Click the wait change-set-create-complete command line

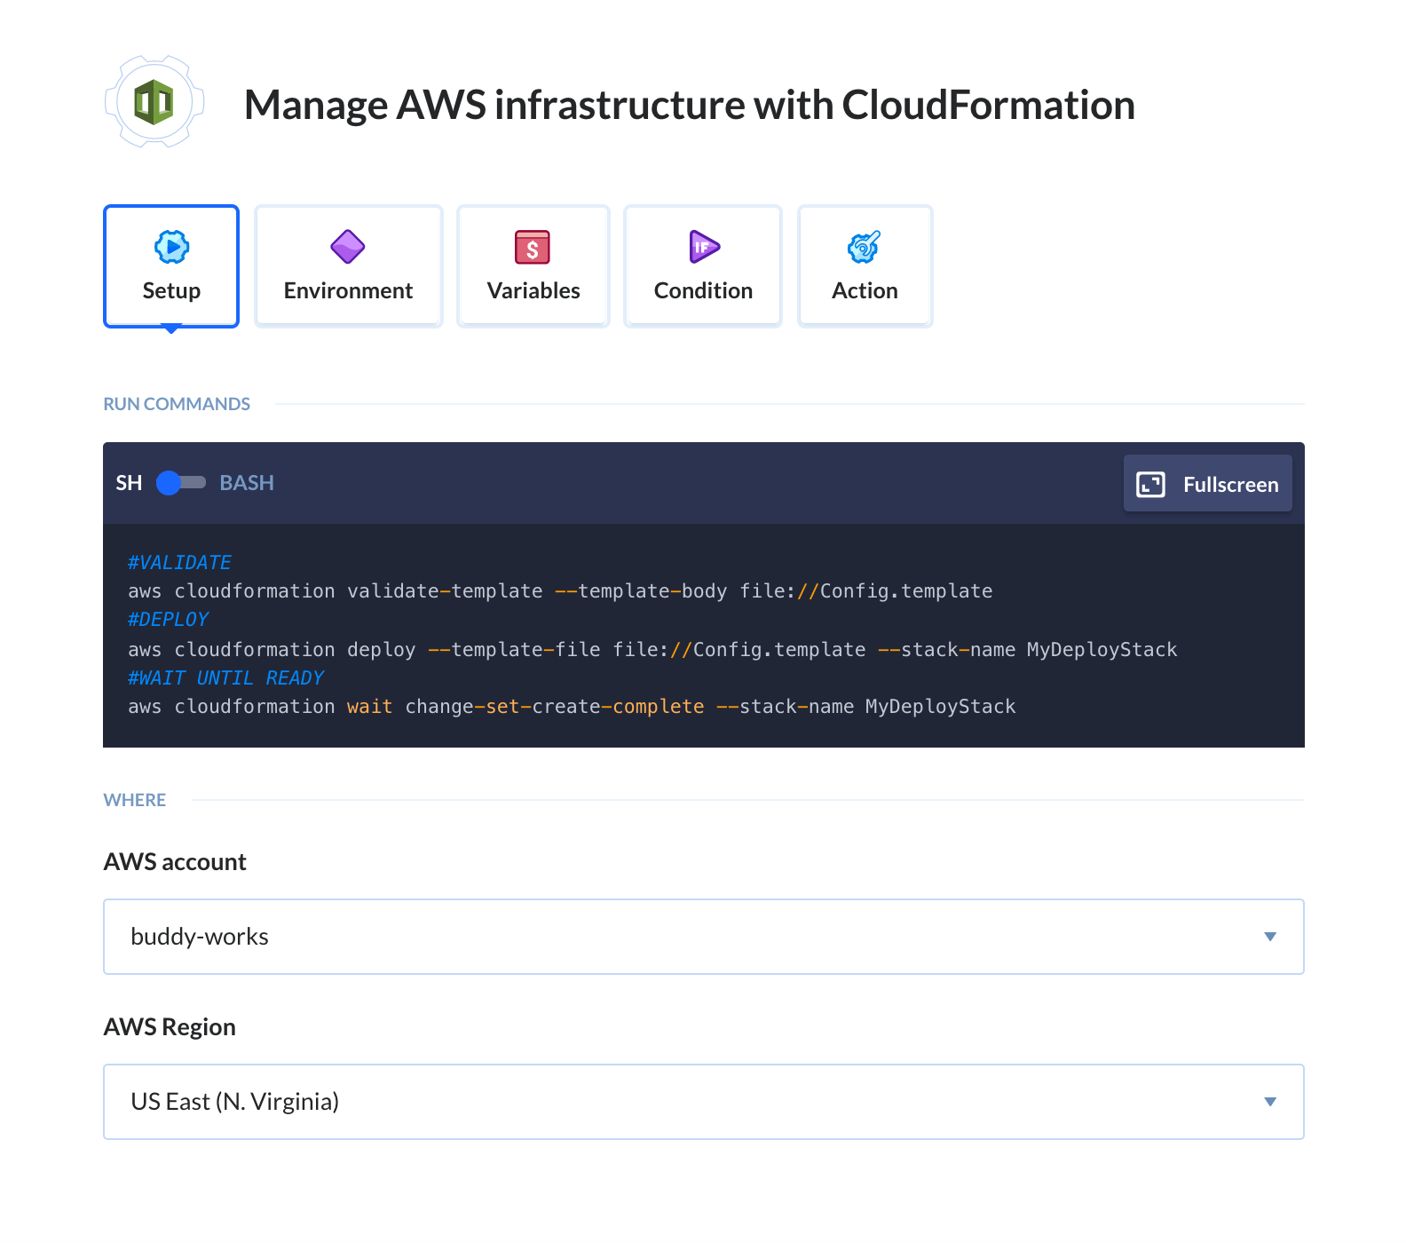pos(572,707)
